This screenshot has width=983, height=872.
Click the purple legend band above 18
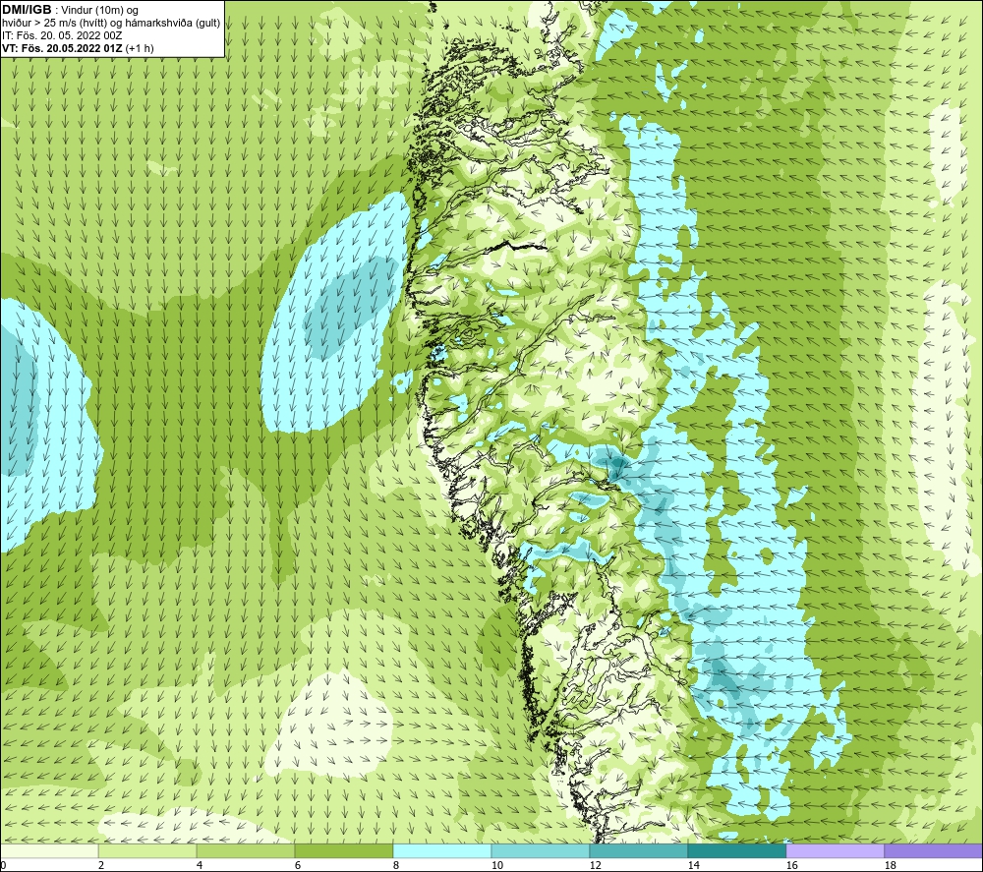[934, 850]
